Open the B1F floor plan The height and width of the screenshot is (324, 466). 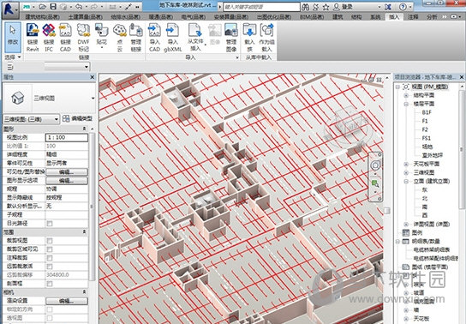click(x=427, y=112)
